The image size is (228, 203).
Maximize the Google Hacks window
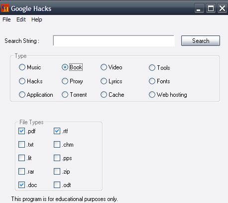pyautogui.click(x=211, y=8)
